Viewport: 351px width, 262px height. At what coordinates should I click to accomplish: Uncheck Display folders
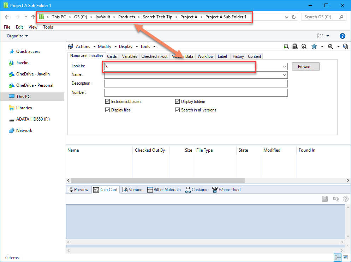click(x=177, y=101)
